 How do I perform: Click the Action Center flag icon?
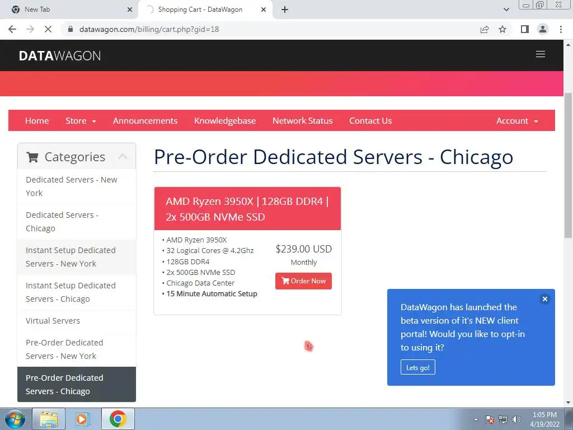point(489,419)
